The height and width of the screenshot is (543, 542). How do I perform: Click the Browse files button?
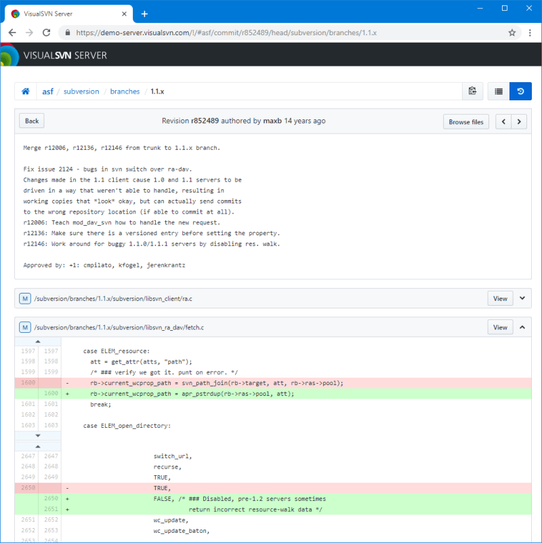(x=465, y=121)
